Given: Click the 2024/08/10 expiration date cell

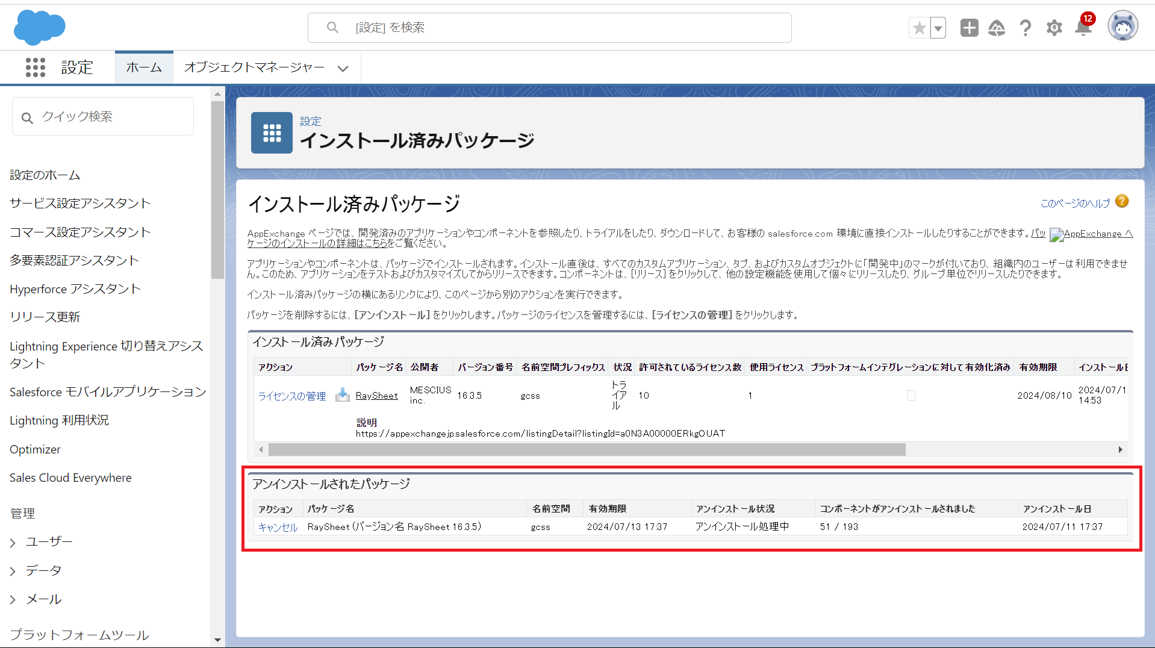Looking at the screenshot, I should coord(1045,395).
